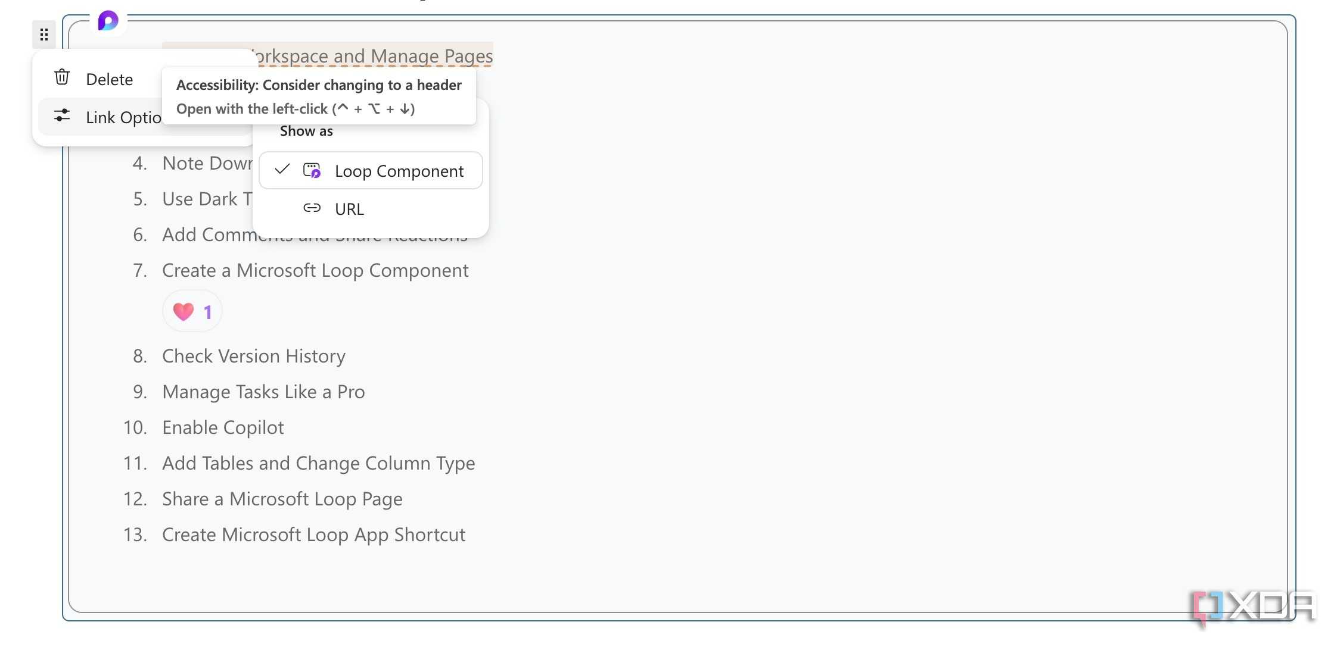The width and height of the screenshot is (1337, 650).
Task: Open the Link Options submenu
Action: (x=100, y=117)
